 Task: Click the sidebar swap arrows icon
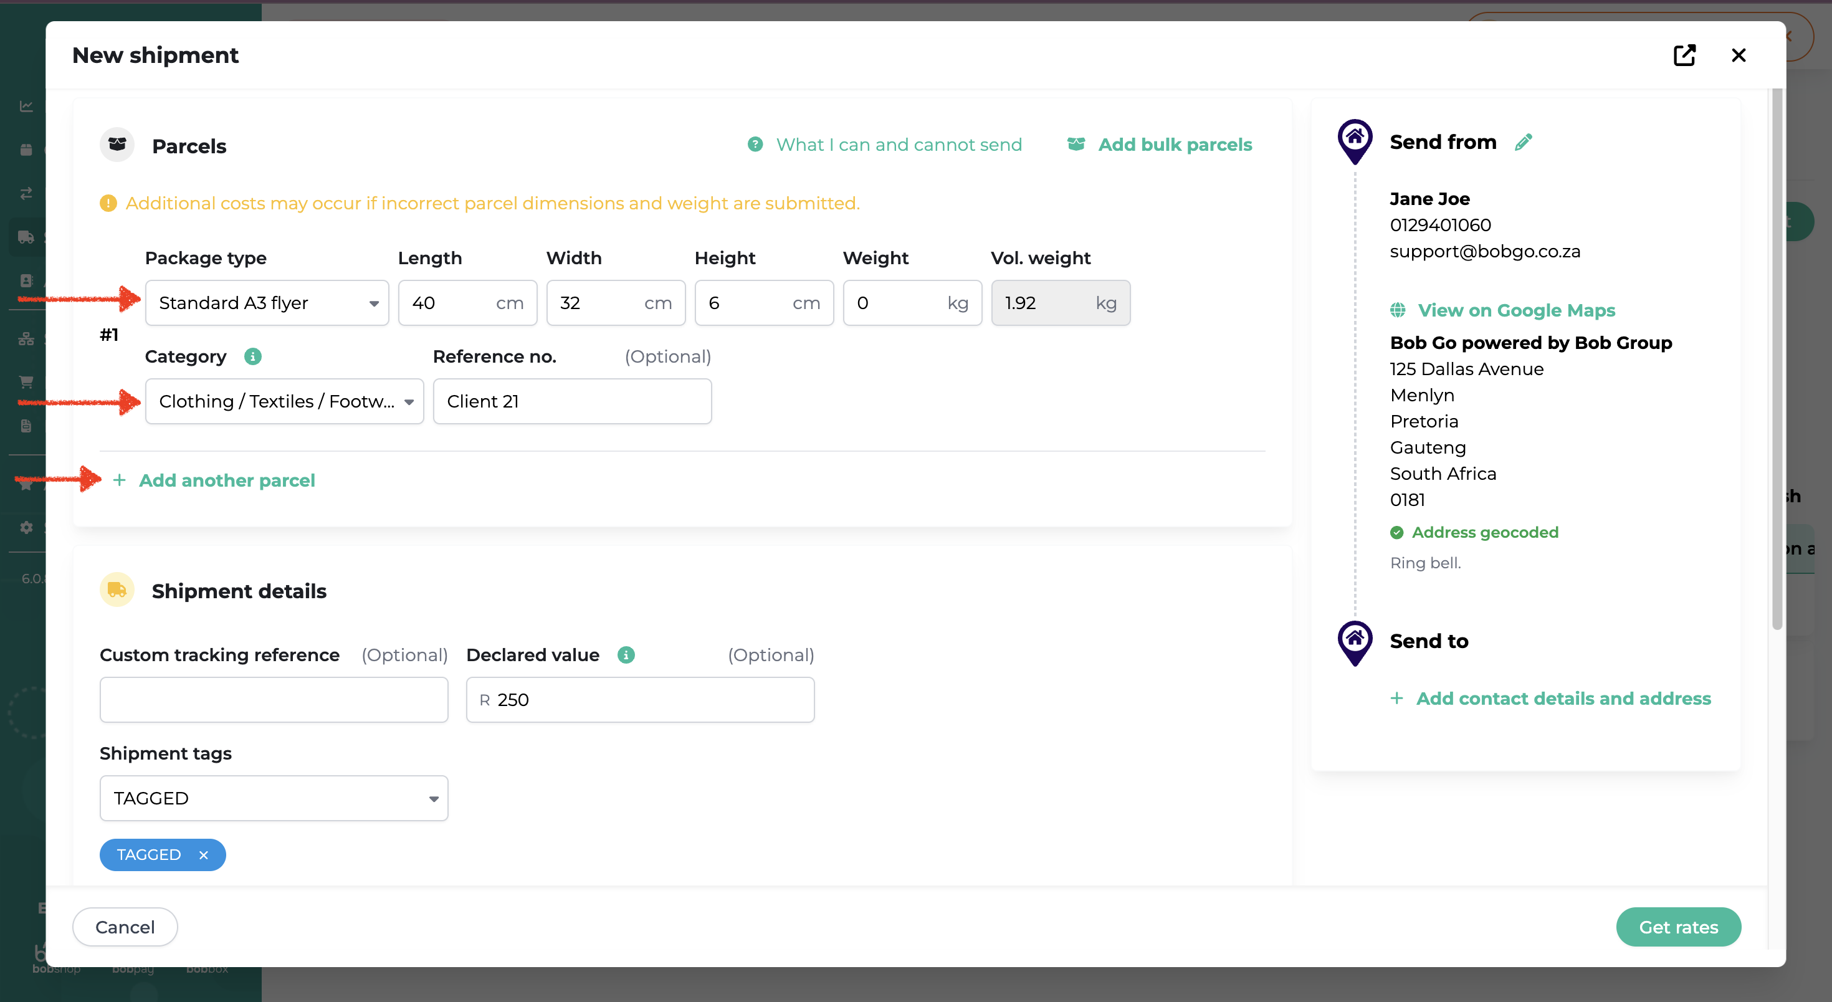(x=26, y=193)
